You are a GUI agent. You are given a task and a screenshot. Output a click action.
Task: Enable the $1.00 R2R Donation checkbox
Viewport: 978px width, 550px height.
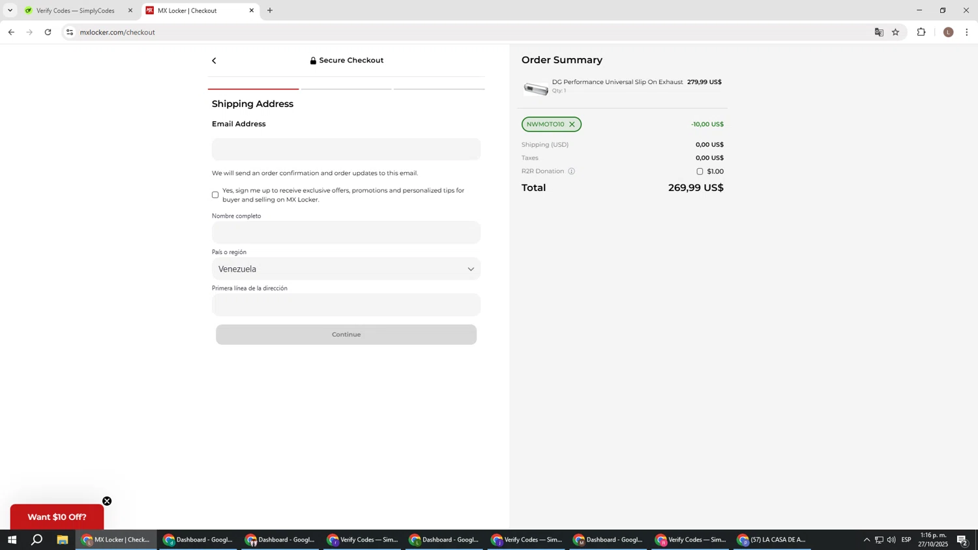[700, 171]
